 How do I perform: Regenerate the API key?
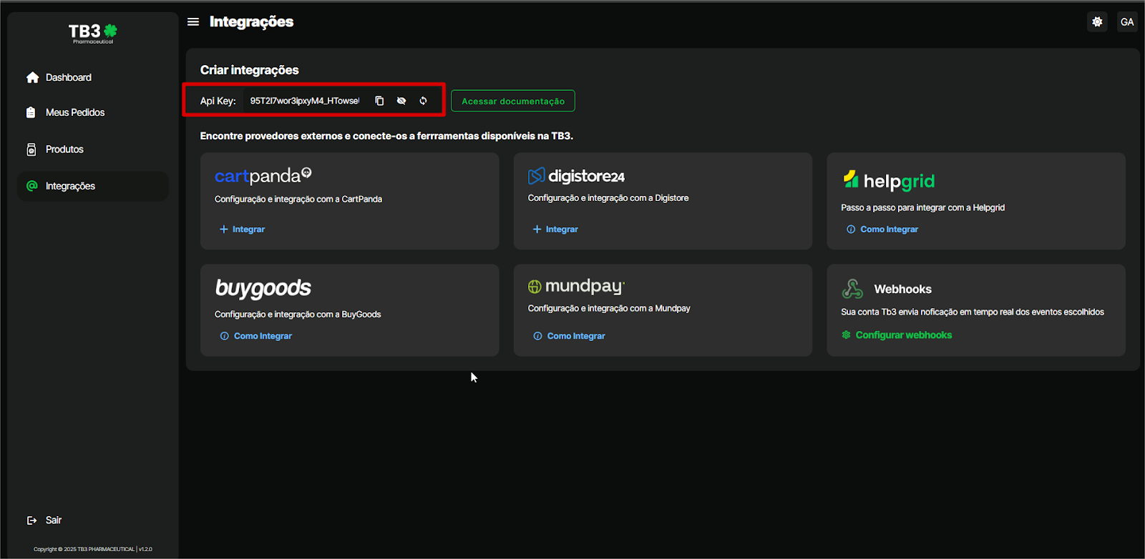423,101
